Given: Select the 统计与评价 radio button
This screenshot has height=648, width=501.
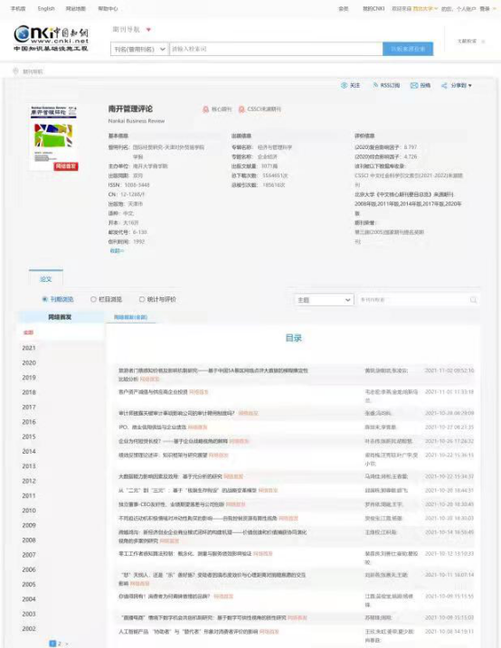Looking at the screenshot, I should point(142,299).
